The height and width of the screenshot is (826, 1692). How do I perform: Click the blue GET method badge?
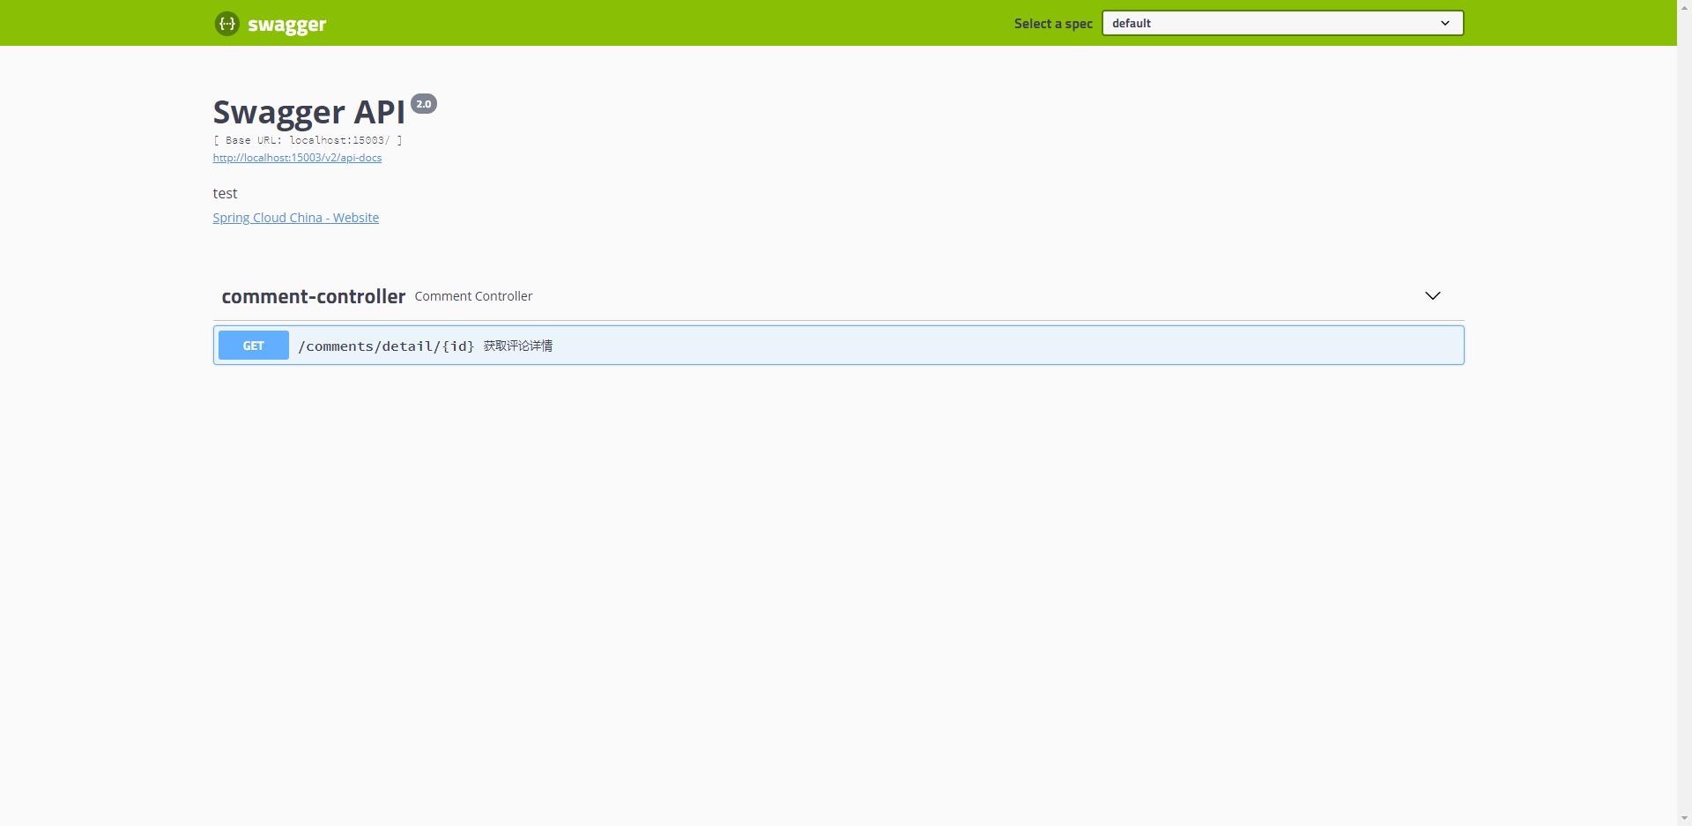[x=253, y=345]
